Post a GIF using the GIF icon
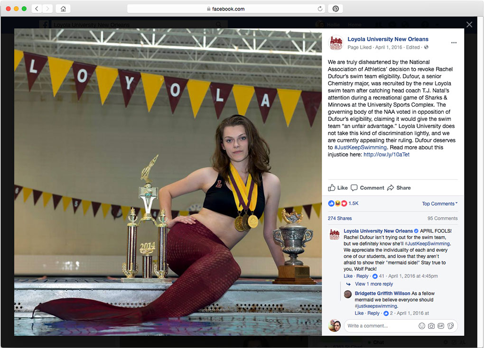The width and height of the screenshot is (484, 348). (441, 326)
